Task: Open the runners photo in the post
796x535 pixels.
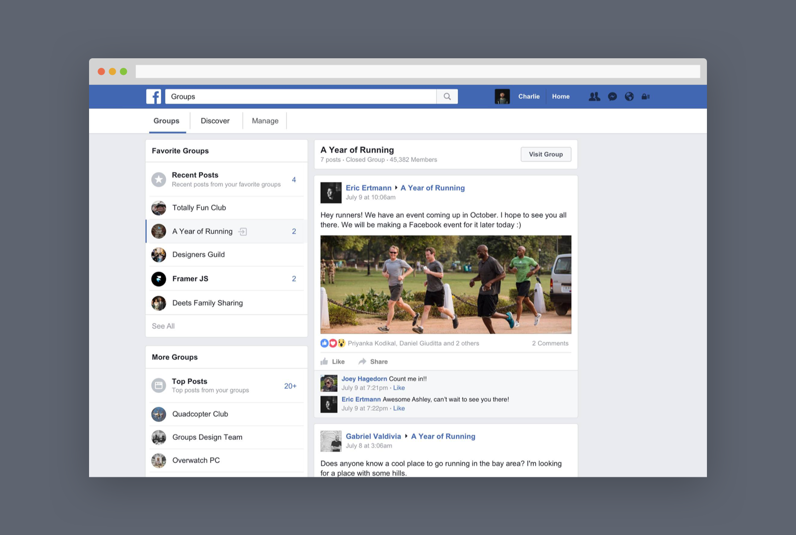Action: coord(445,284)
